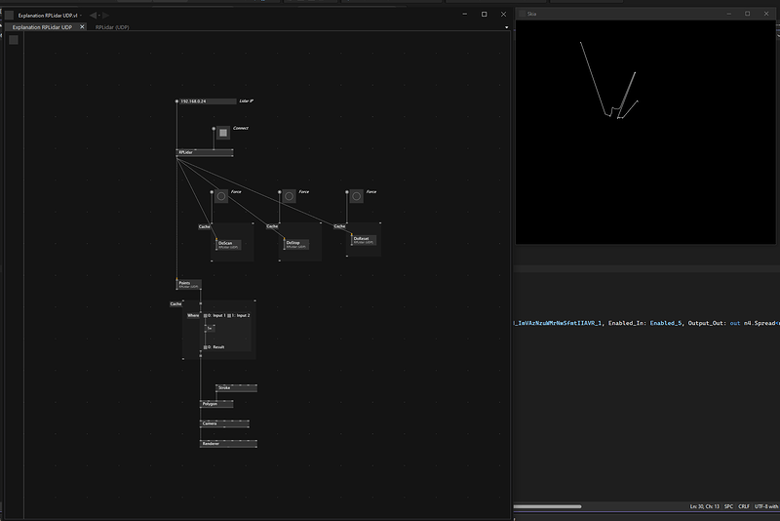
Task: Open the tab overflow dropdown arrow
Action: point(506,27)
